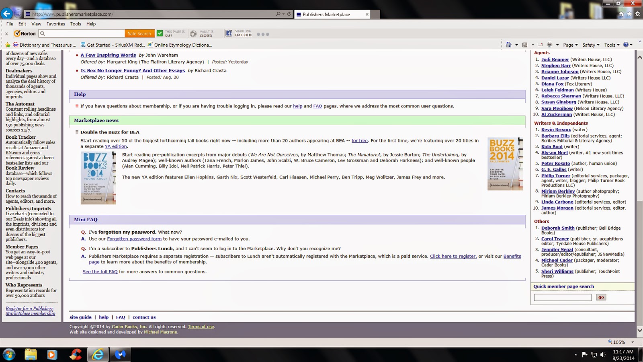Open the Safety dropdown menu
Image resolution: width=643 pixels, height=362 pixels.
point(591,45)
